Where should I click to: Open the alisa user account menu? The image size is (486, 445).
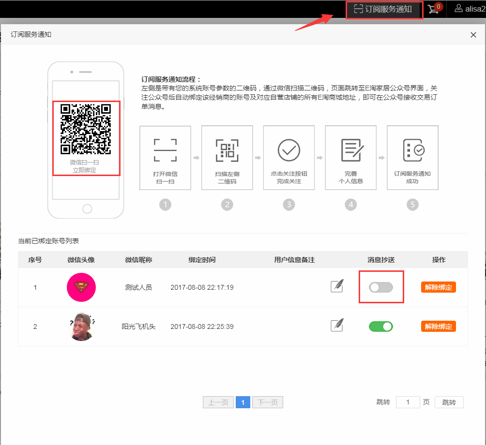point(470,9)
